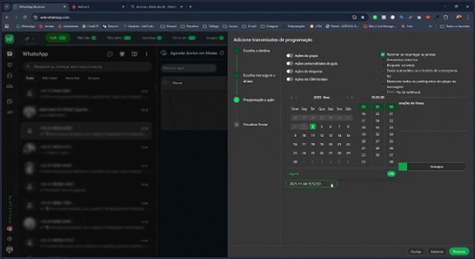This screenshot has height=259, width=475.
Task: Click the download icon in WhatsApp header
Action: click(x=134, y=54)
